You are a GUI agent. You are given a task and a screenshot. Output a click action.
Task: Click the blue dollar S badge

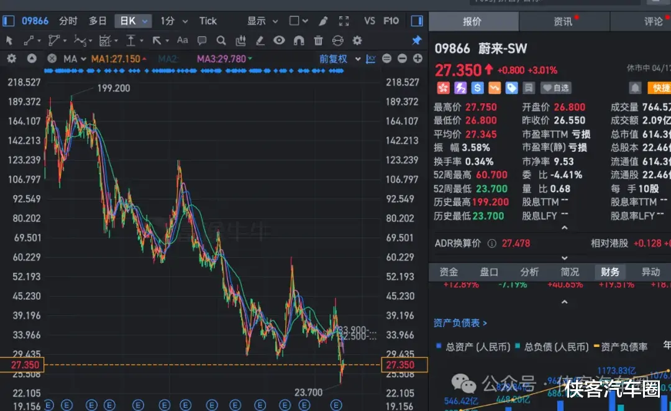click(477, 88)
